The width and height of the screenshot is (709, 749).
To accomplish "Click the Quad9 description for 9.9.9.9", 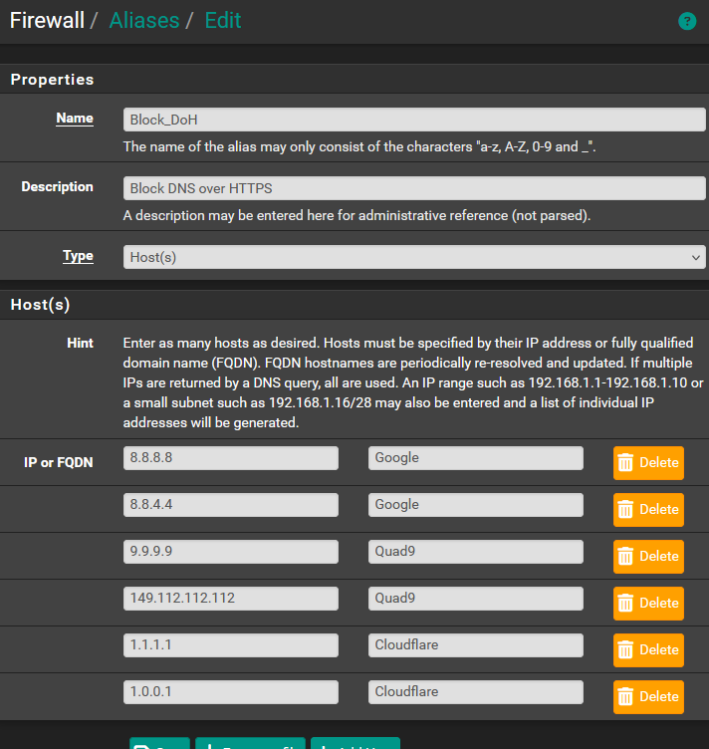I will click(475, 552).
